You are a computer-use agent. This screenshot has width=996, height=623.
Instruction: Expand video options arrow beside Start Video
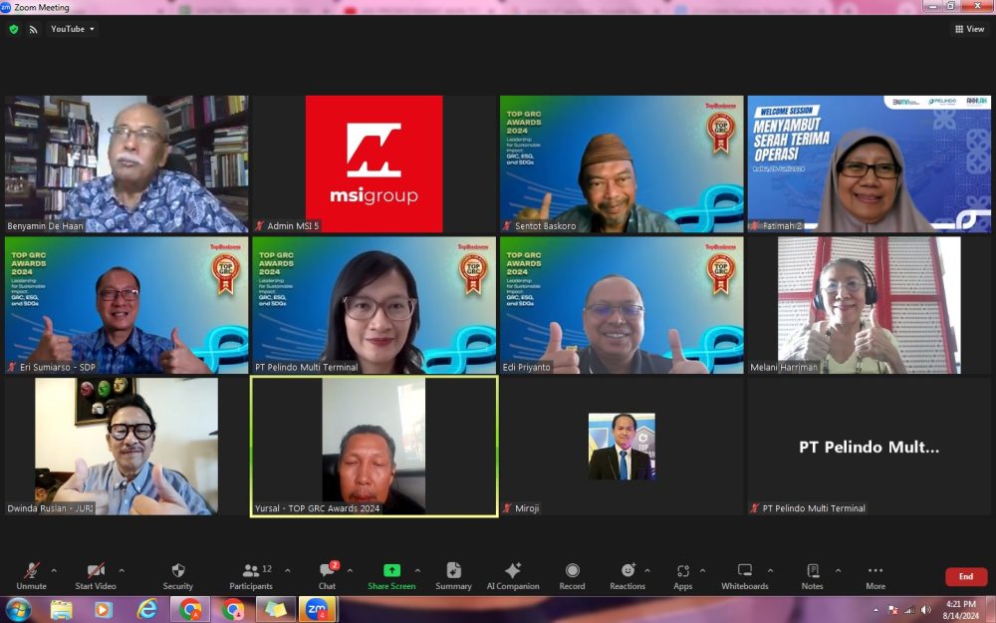tap(122, 571)
